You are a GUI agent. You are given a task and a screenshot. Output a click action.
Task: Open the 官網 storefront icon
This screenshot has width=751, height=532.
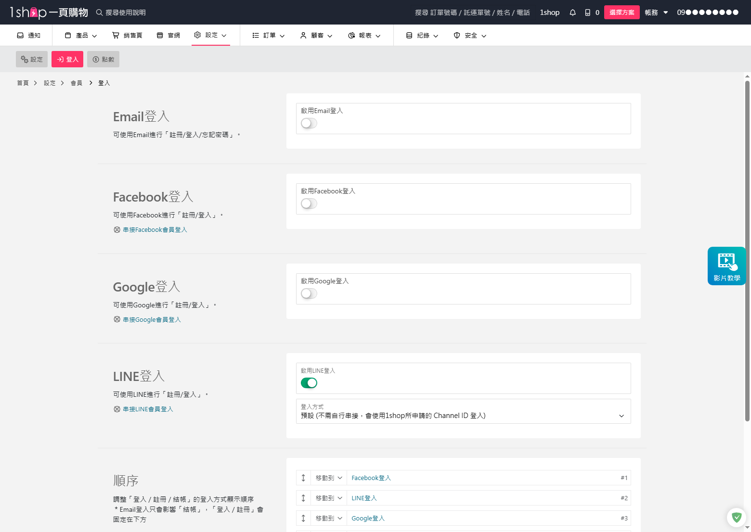pyautogui.click(x=161, y=35)
